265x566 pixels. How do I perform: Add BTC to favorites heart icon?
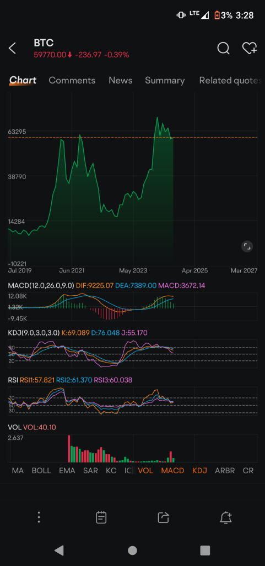(x=249, y=48)
